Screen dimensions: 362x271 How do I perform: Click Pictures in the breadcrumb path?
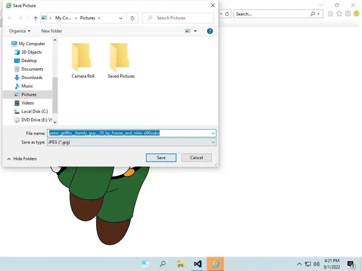88,18
